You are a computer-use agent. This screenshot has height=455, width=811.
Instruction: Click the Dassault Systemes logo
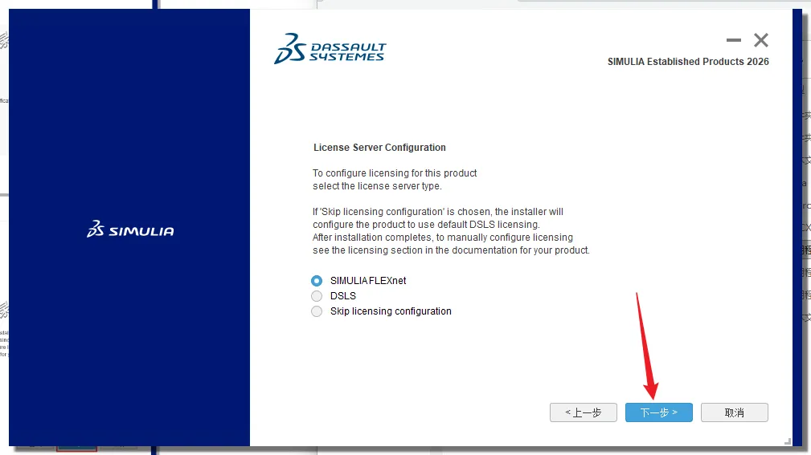pos(330,49)
